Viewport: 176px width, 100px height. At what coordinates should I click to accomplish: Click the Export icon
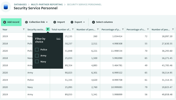(72, 22)
